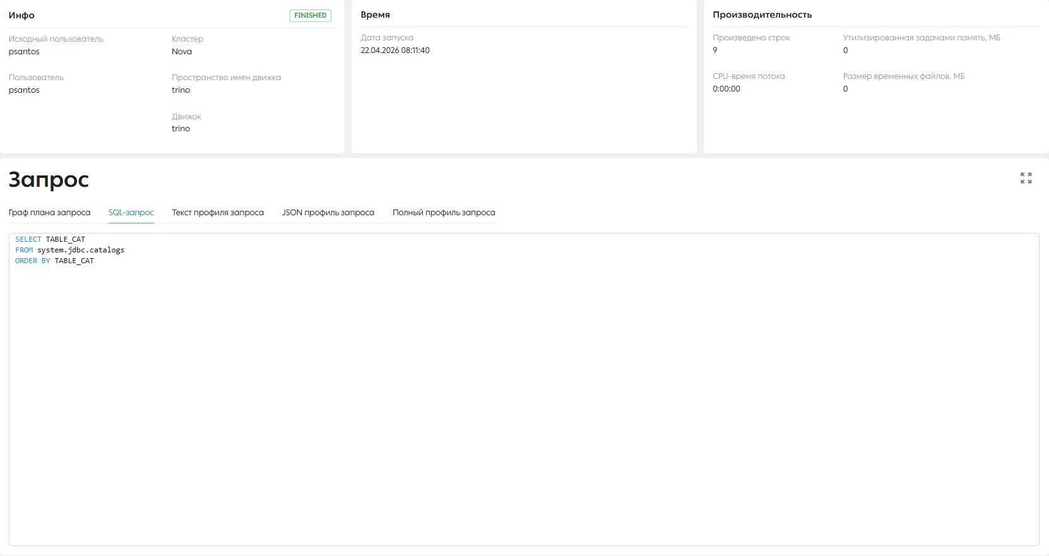Click psantos under Пользователь
The width and height of the screenshot is (1049, 556).
[x=24, y=90]
